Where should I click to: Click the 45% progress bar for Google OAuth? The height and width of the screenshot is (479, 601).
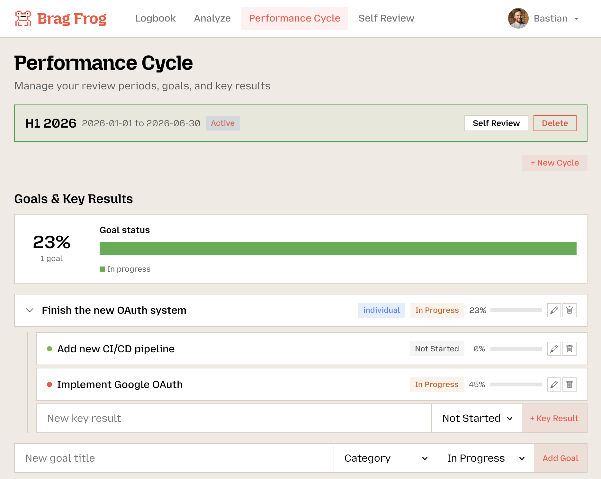tap(517, 384)
